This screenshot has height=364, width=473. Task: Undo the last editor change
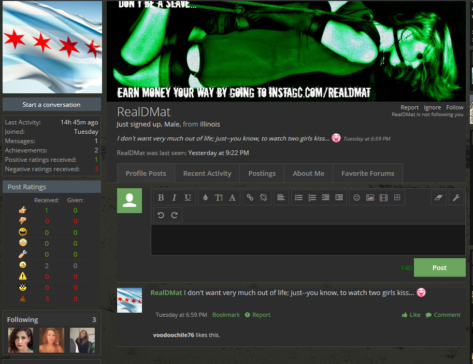tap(161, 215)
